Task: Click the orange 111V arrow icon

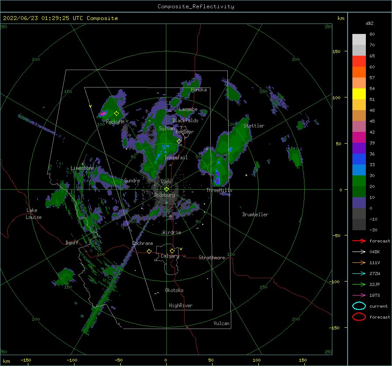Action: coord(359,262)
